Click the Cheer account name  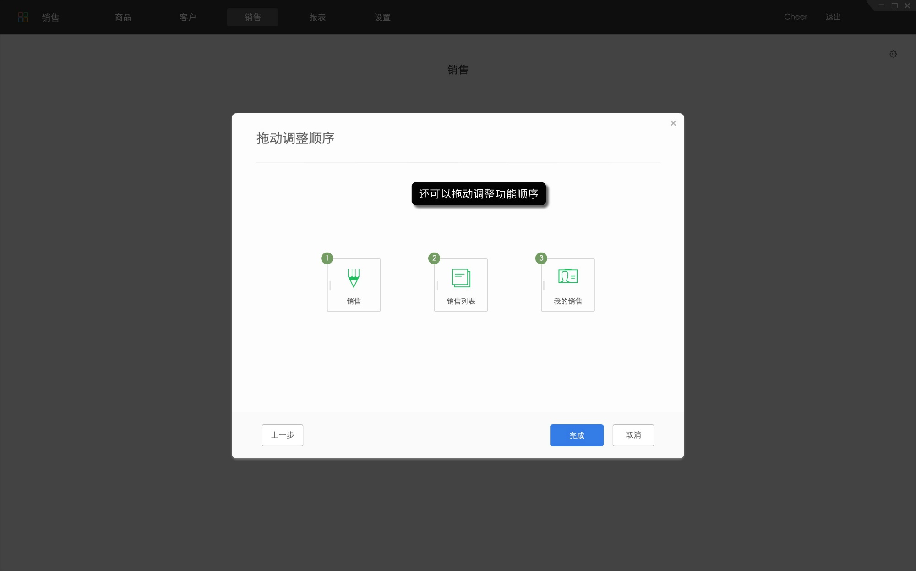click(x=796, y=17)
